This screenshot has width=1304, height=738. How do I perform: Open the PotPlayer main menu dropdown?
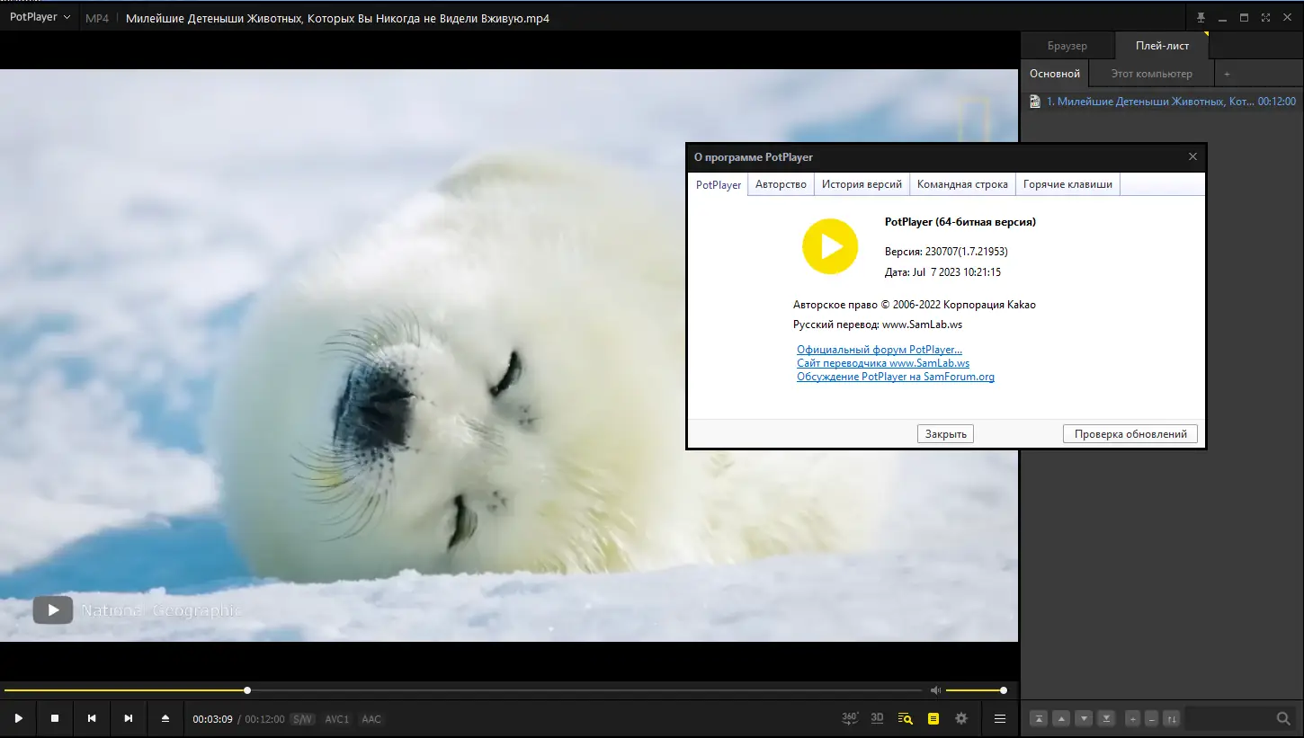point(40,17)
